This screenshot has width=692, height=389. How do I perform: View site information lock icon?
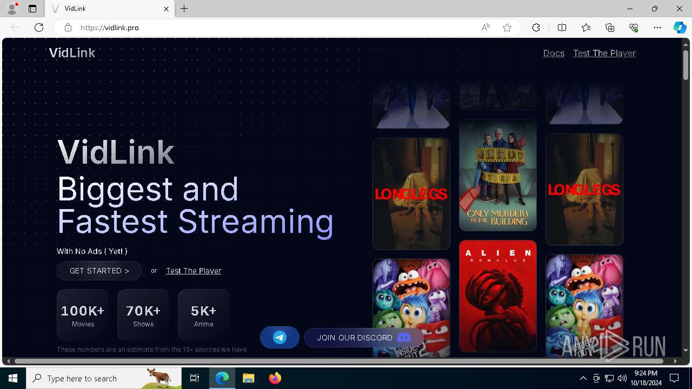pyautogui.click(x=68, y=28)
